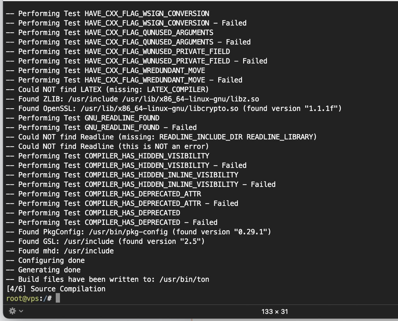The height and width of the screenshot is (321, 398).
Task: Click the Generating done line
Action: [43, 270]
